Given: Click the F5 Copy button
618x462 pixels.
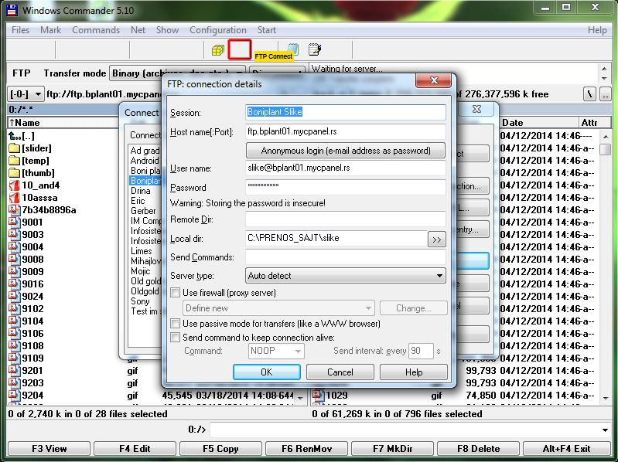Looking at the screenshot, I should [220, 449].
